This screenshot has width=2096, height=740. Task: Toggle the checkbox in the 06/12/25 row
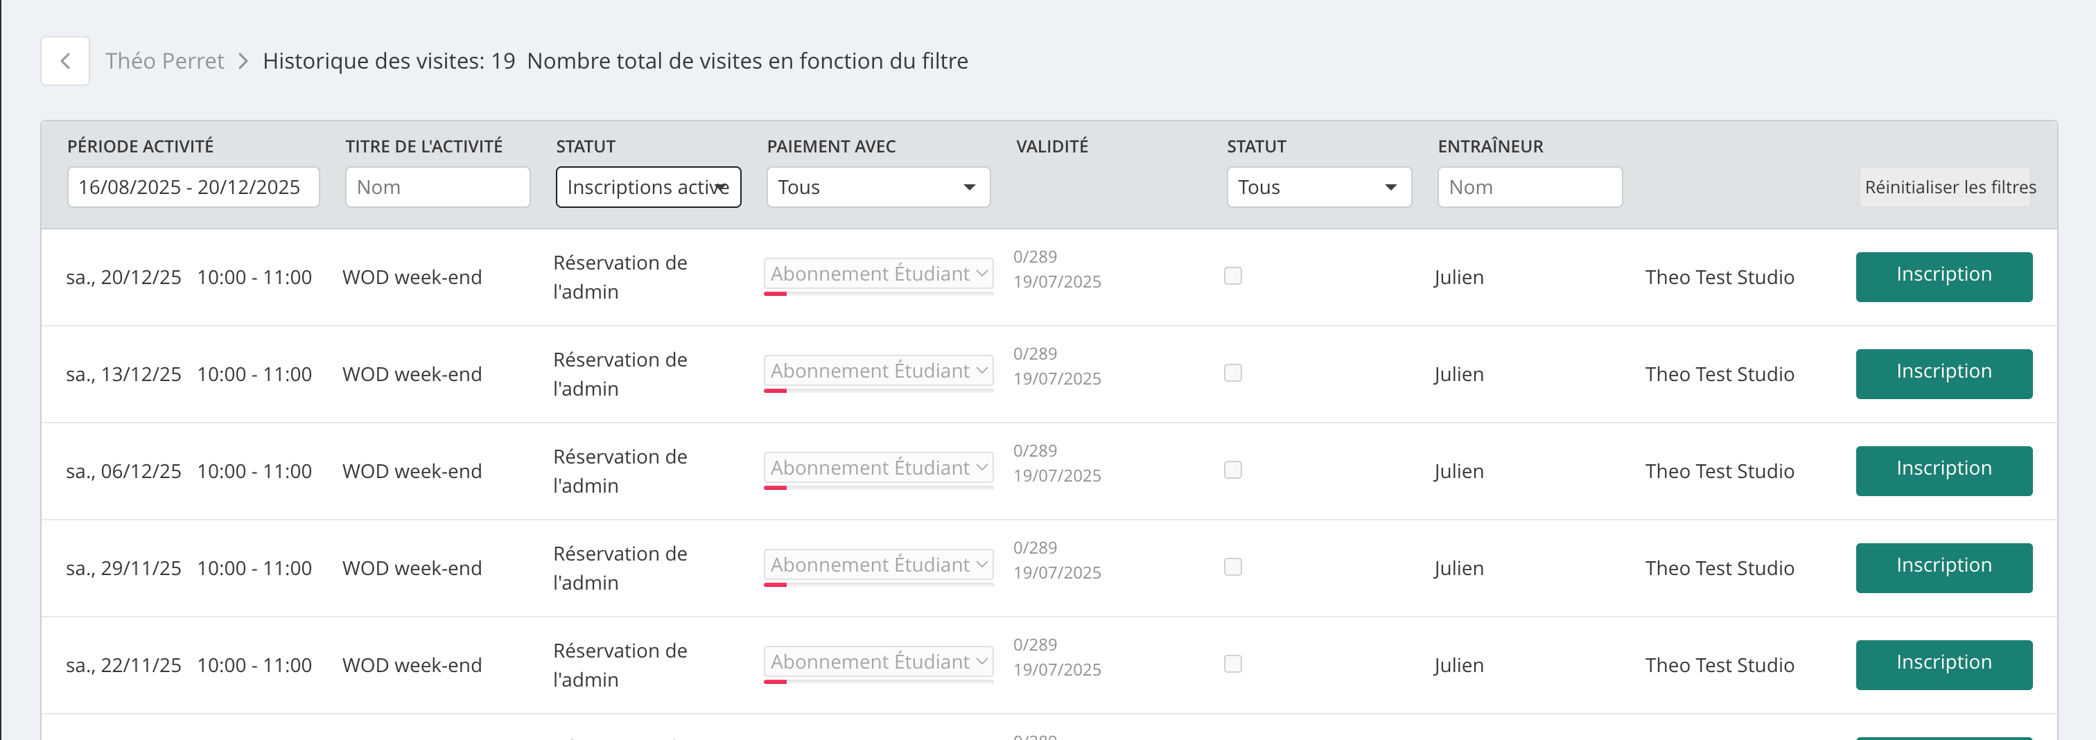pos(1232,469)
